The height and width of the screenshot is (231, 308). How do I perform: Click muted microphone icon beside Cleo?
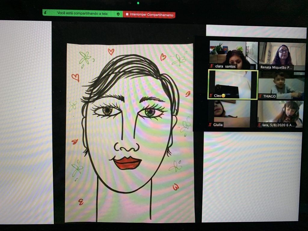click(x=211, y=96)
